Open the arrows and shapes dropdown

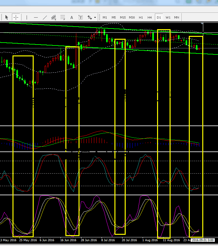(x=91, y=17)
